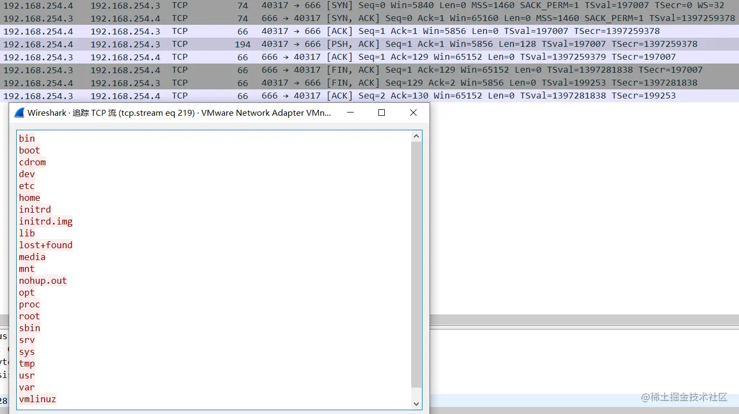Click 'usr' in the stream output

(27, 375)
